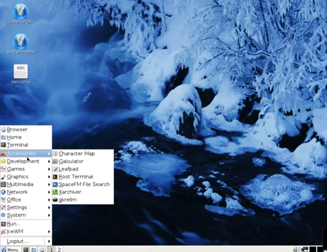Click the Menu start button
The width and height of the screenshot is (327, 252).
(x=10, y=249)
